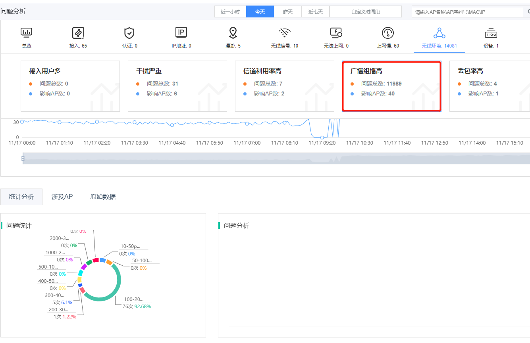This screenshot has height=343, width=530.
Task: Click the '11/17 15:10' axis label
Action: (510, 143)
